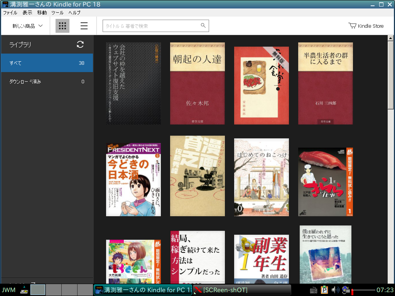Switch to grid view

tap(62, 26)
